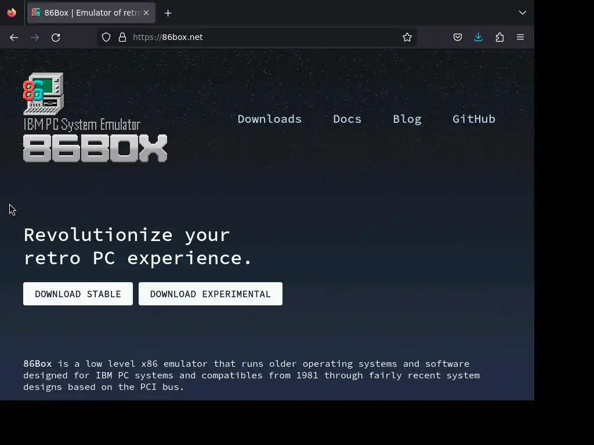Visit the GitHub navigation link
The height and width of the screenshot is (445, 594).
point(473,119)
